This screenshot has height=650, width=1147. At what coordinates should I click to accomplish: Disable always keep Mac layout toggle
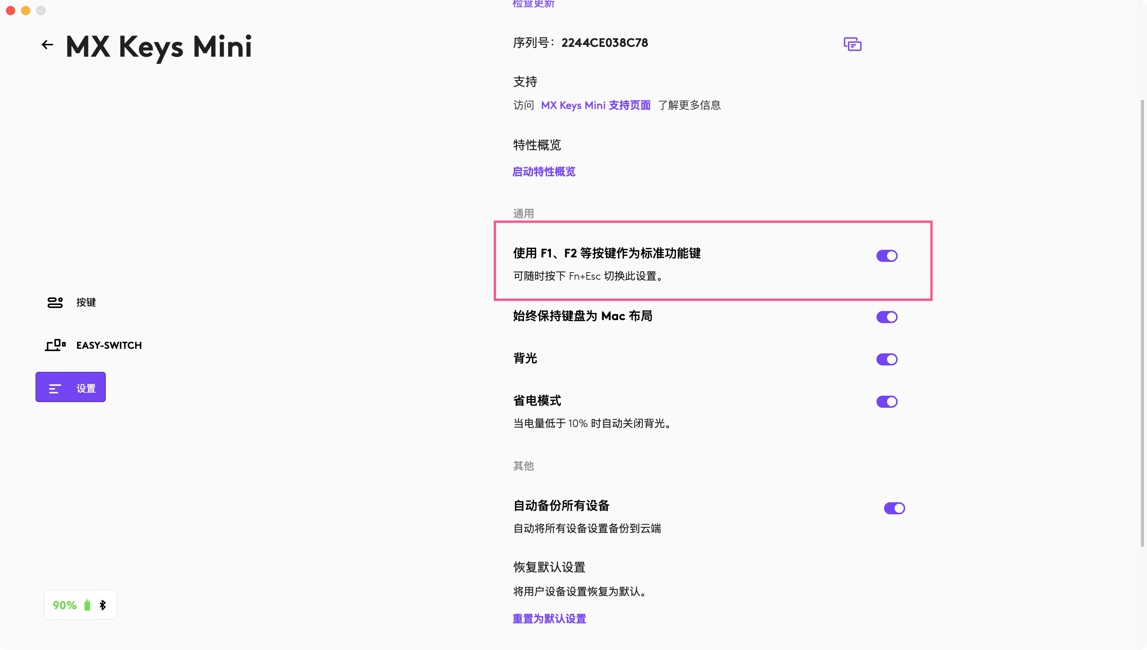[886, 317]
